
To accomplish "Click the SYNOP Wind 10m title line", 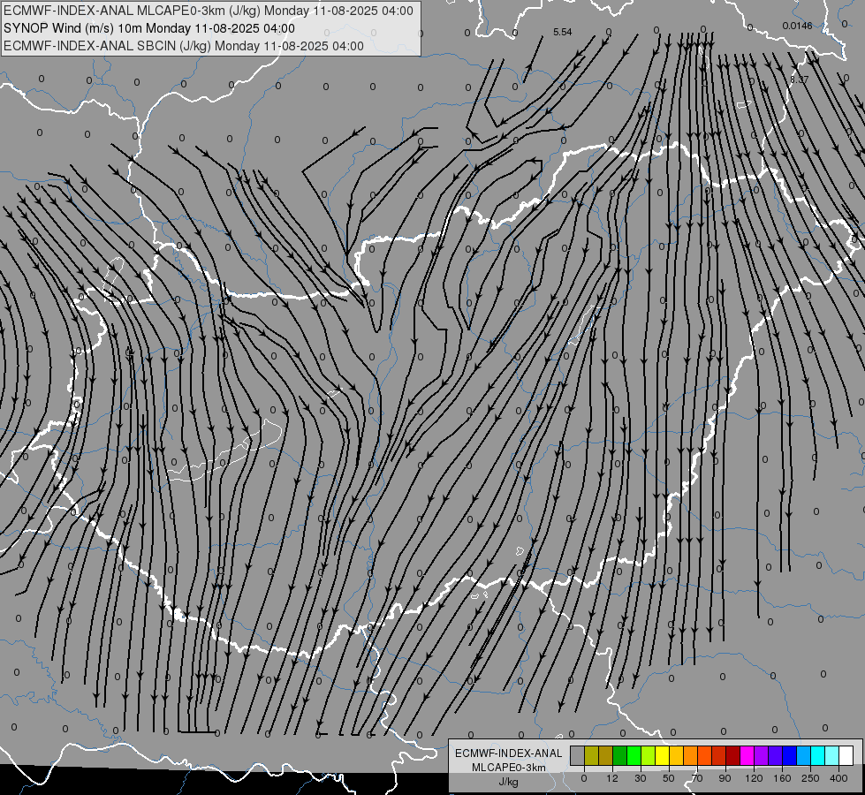I will point(149,28).
